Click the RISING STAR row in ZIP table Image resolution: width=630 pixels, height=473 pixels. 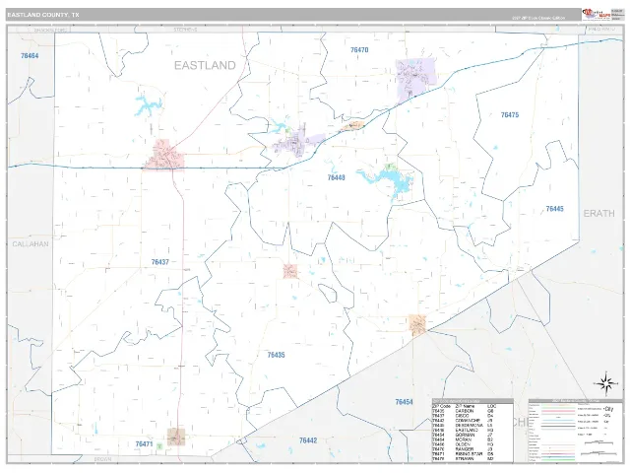pyautogui.click(x=463, y=453)
